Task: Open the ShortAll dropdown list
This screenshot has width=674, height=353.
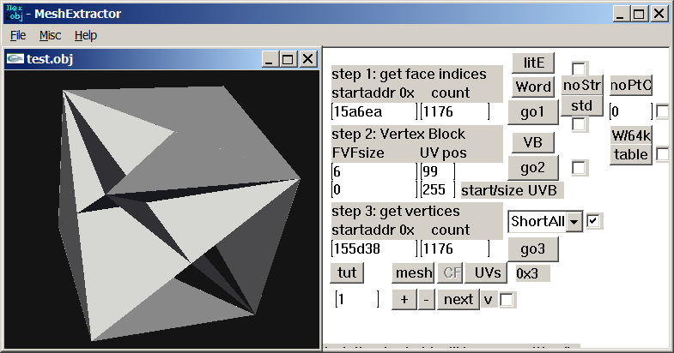Action: (x=574, y=222)
